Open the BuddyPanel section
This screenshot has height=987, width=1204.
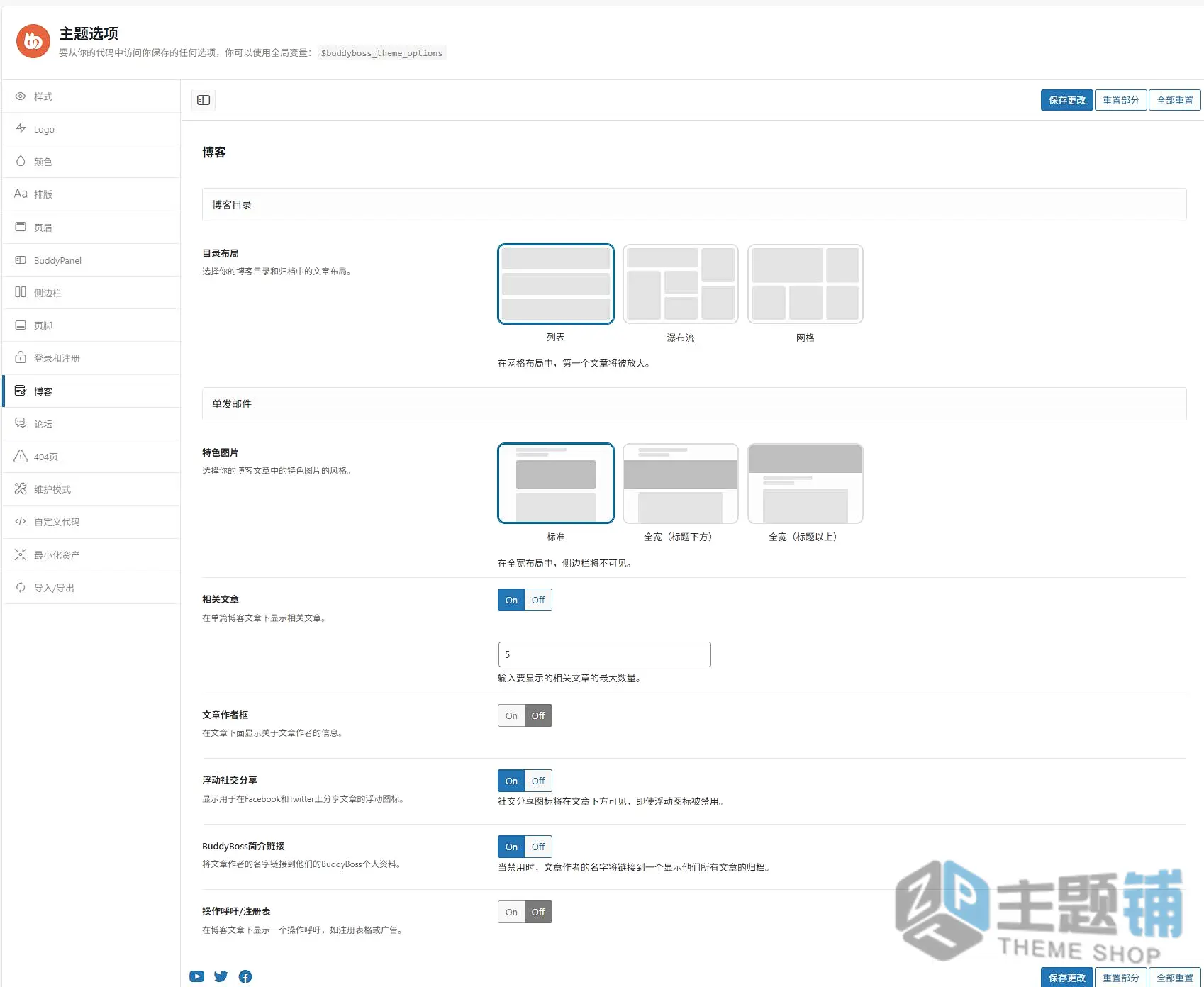point(91,260)
